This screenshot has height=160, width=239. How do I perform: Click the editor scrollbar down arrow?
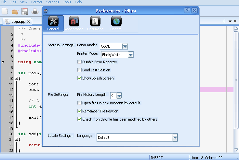tap(236, 149)
